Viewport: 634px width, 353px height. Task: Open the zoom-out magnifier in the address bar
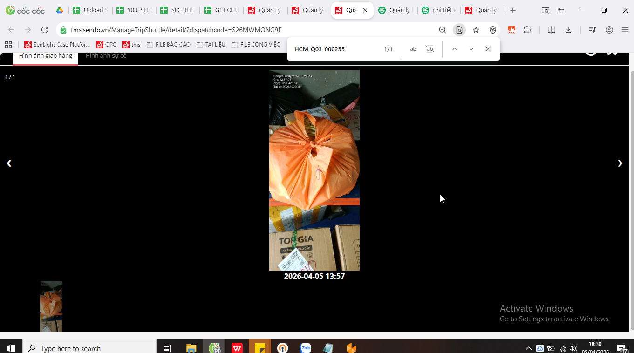pos(443,30)
